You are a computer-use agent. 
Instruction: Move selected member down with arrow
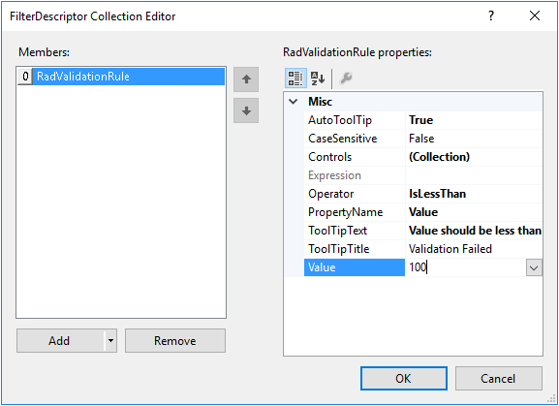[246, 110]
